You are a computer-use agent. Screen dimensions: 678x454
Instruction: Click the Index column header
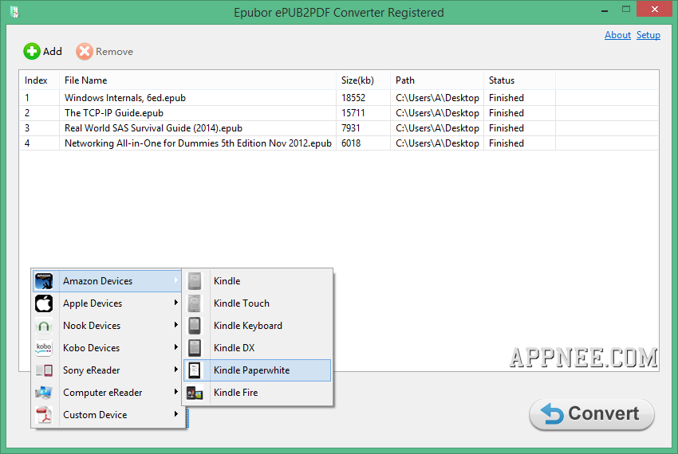pyautogui.click(x=39, y=80)
